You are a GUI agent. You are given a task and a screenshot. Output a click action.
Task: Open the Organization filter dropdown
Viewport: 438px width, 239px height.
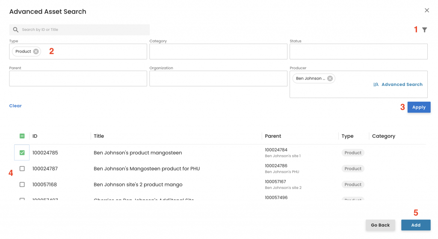(218, 78)
